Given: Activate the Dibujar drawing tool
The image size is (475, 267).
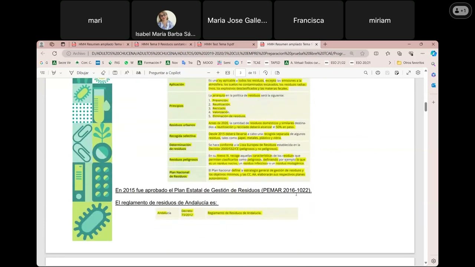Looking at the screenshot, I should pos(79,73).
